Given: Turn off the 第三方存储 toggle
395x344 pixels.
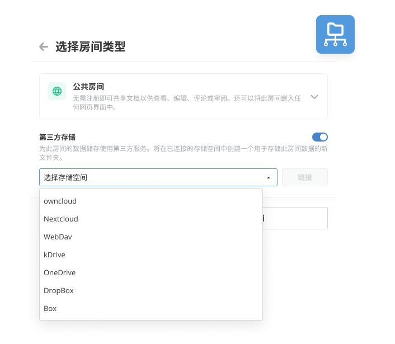Looking at the screenshot, I should (x=320, y=137).
